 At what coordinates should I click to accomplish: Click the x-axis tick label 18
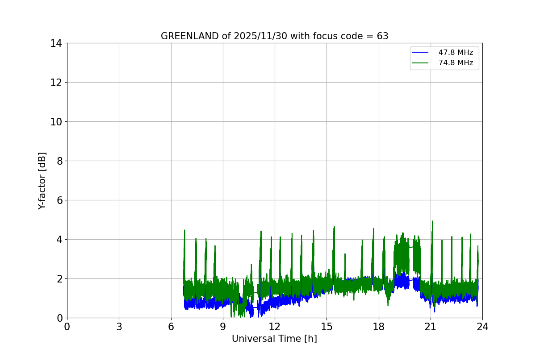(x=379, y=326)
